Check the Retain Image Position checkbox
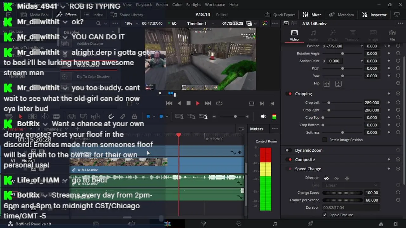This screenshot has width=406, height=228. coord(324,140)
